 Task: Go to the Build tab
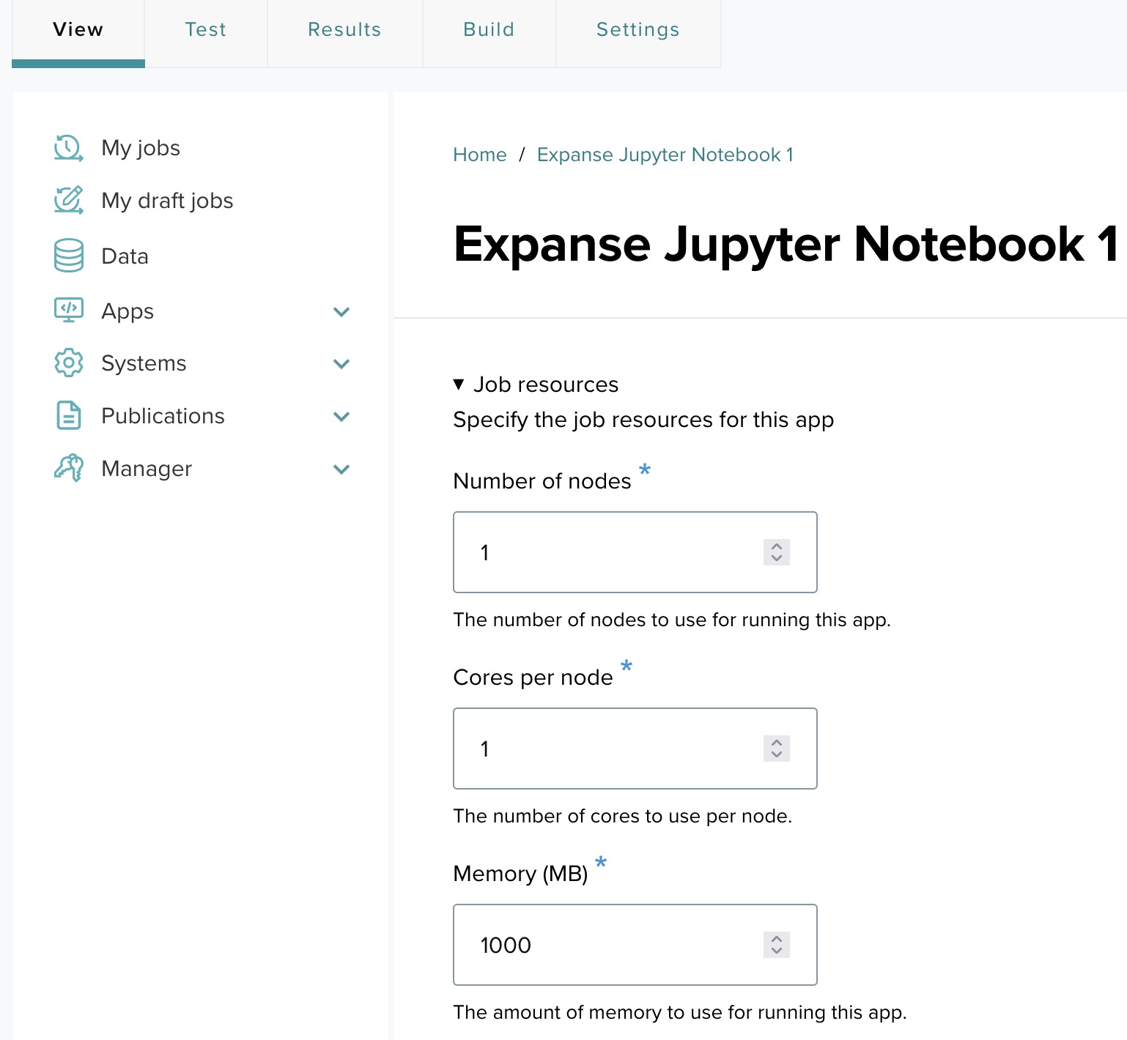pos(489,30)
